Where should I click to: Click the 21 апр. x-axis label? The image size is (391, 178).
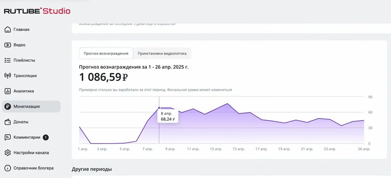click(307, 149)
